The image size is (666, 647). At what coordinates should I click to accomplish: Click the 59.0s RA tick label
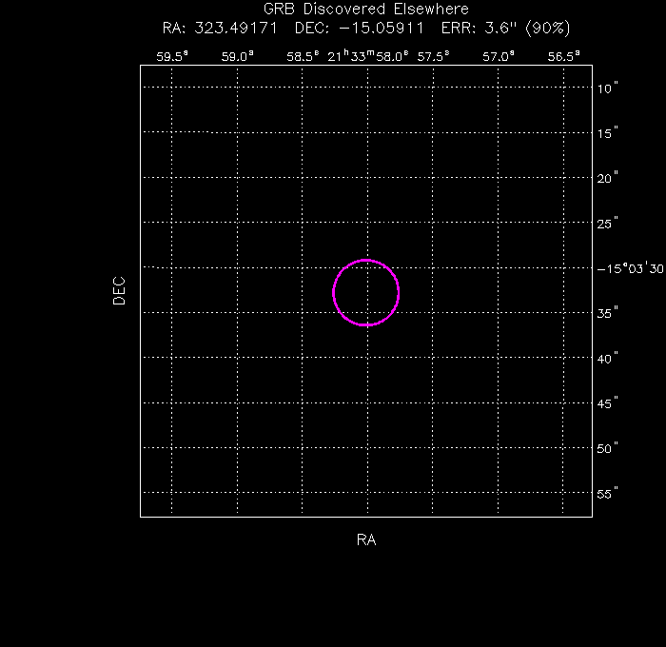238,56
